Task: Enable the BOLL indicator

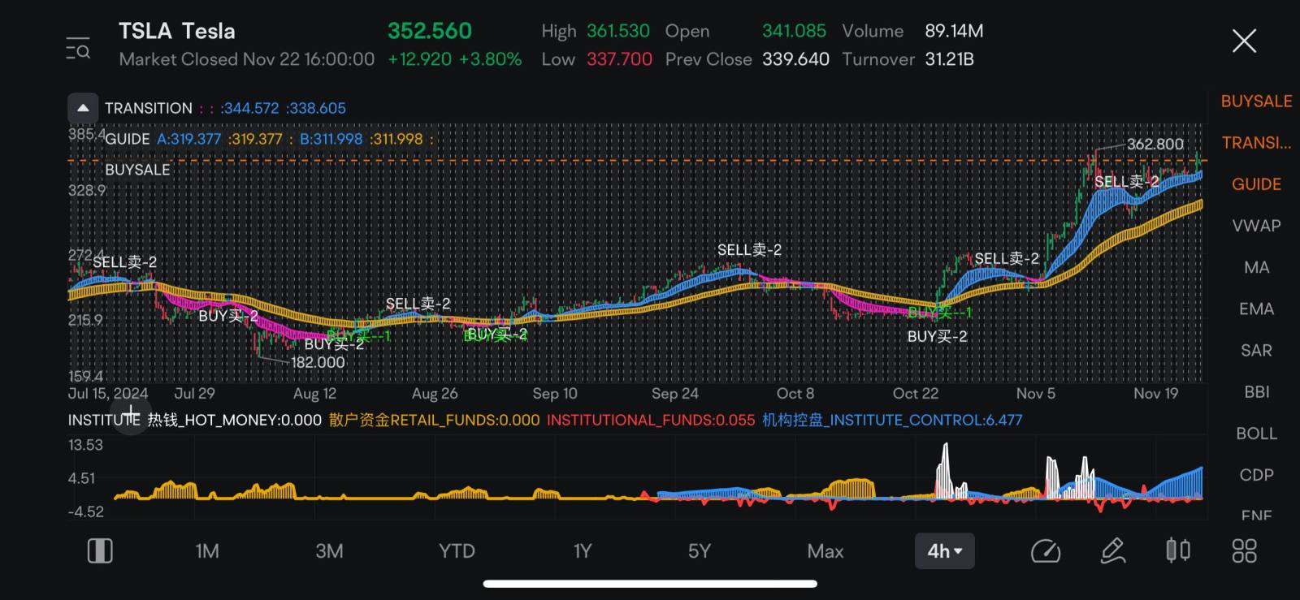Action: 1256,434
